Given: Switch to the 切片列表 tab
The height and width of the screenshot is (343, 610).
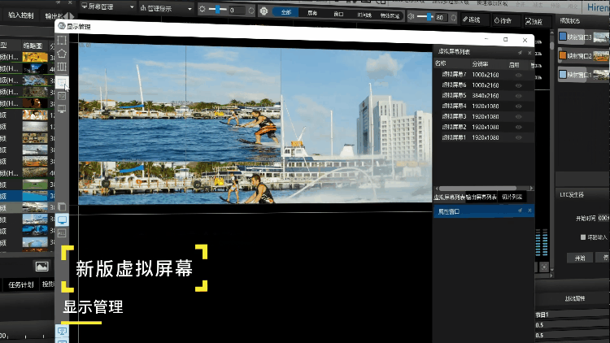Looking at the screenshot, I should click(512, 197).
